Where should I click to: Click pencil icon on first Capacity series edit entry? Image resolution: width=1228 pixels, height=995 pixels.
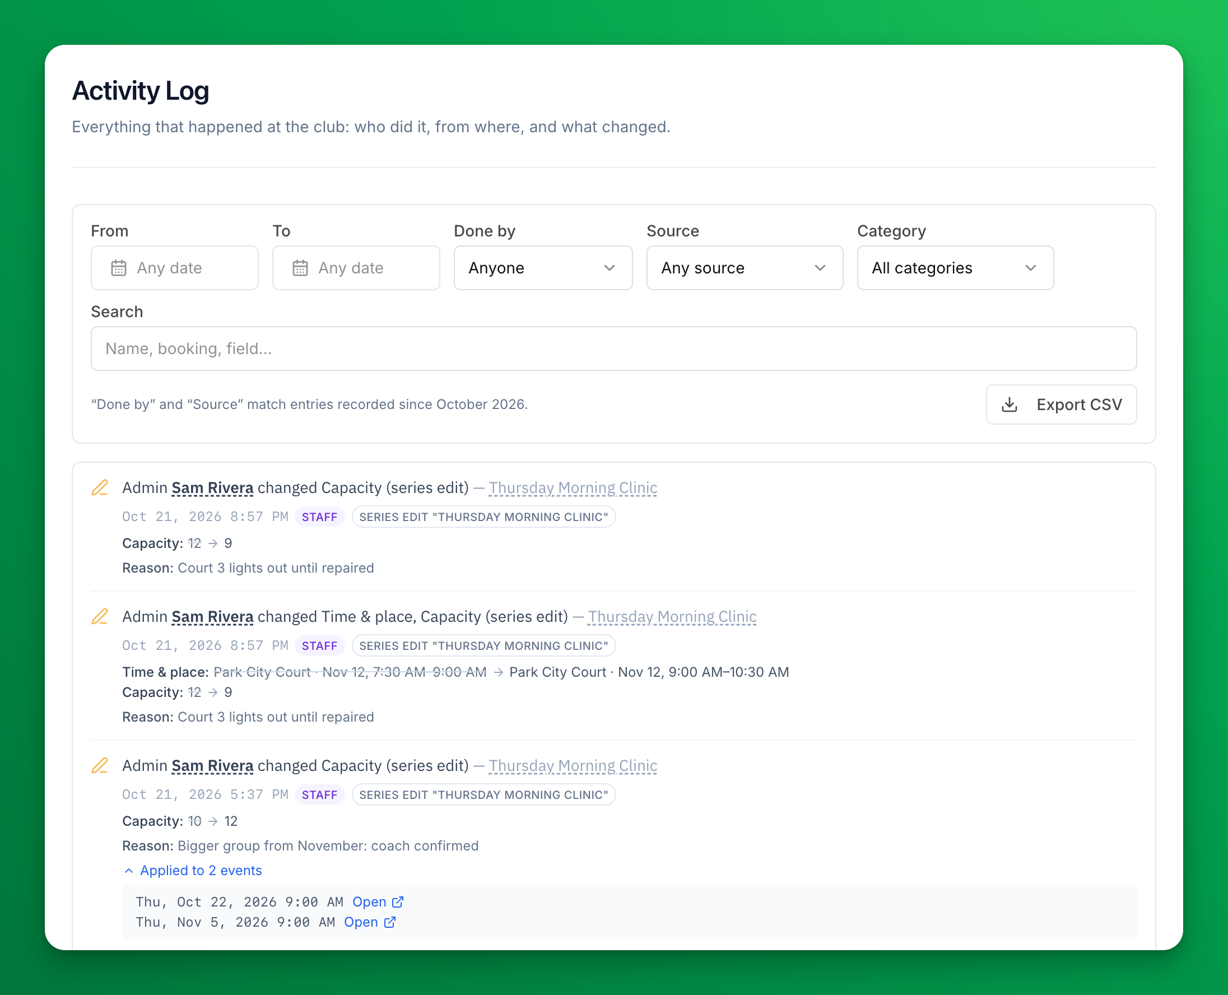coord(100,488)
